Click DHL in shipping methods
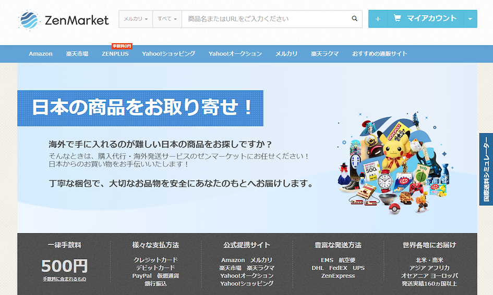Image resolution: width=493 pixels, height=295 pixels. (318, 268)
